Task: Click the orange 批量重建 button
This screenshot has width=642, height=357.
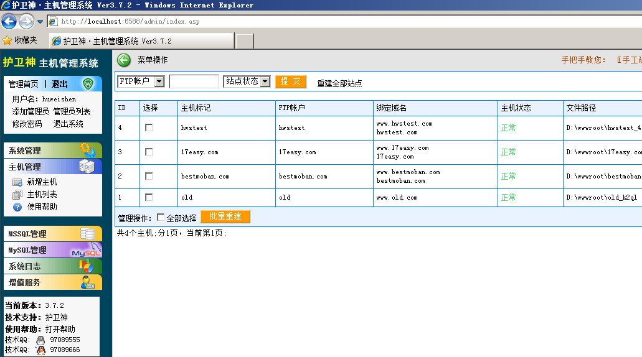Action: (x=225, y=216)
